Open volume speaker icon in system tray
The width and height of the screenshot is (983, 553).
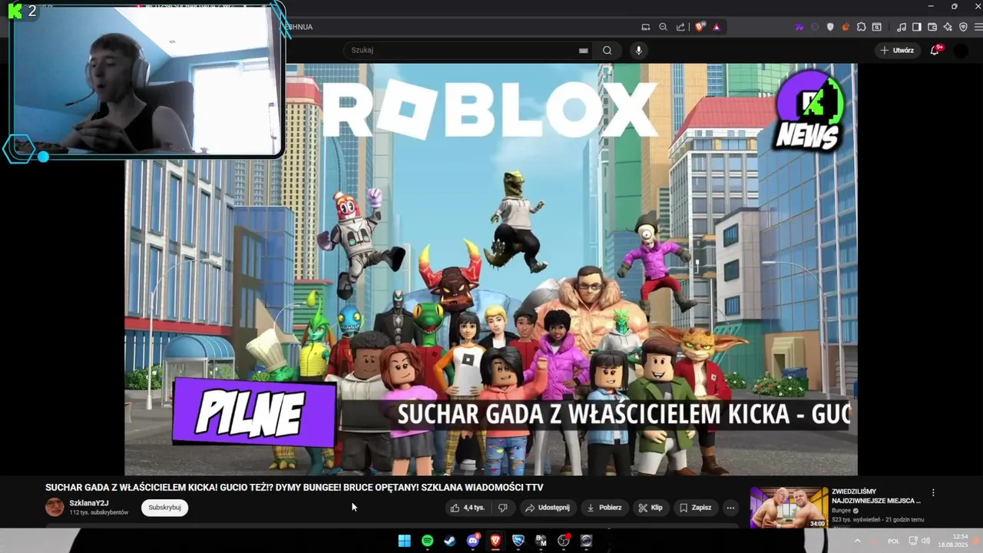925,541
